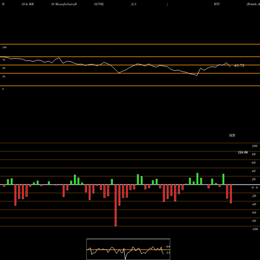260x260 pixels.
Task: Click the 'SI(TM)' header label
Action: (99, 4)
